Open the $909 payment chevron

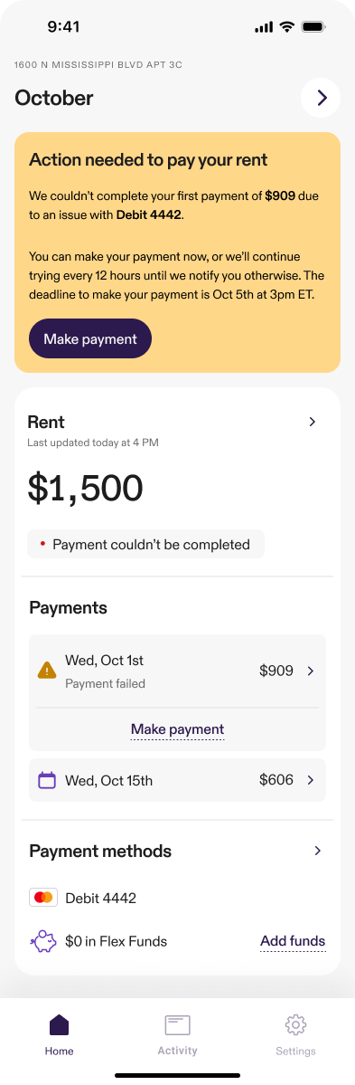(311, 671)
